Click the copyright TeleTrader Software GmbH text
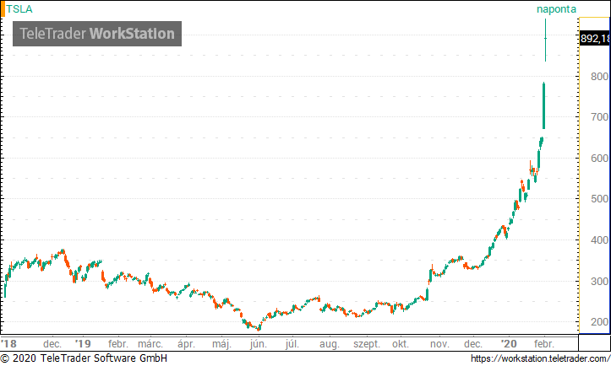The height and width of the screenshot is (366, 611). tap(84, 358)
